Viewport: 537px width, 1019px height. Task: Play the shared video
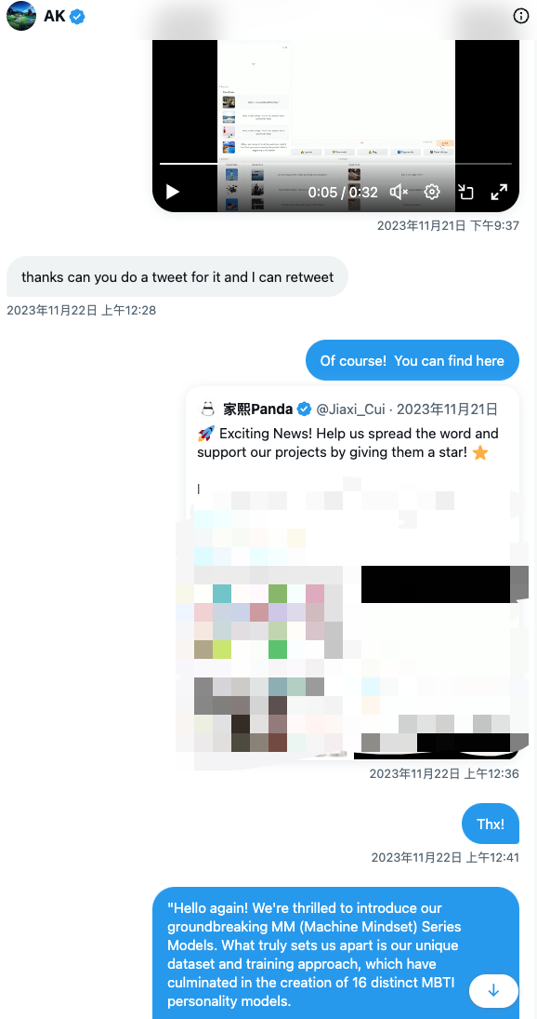(x=173, y=192)
